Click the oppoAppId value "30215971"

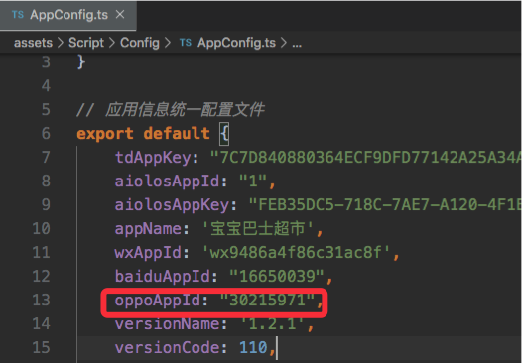coord(267,300)
